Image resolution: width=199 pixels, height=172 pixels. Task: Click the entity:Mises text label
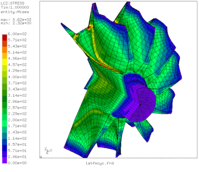pos(15,12)
